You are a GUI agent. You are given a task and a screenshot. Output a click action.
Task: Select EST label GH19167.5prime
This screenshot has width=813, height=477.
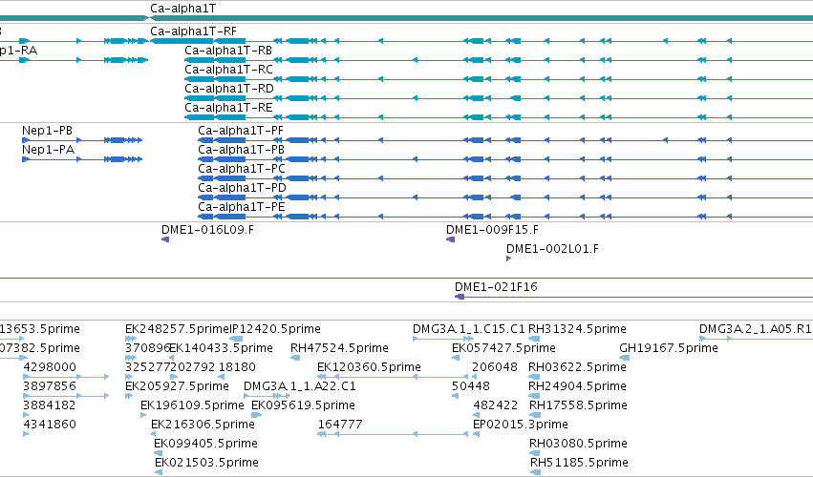(669, 348)
